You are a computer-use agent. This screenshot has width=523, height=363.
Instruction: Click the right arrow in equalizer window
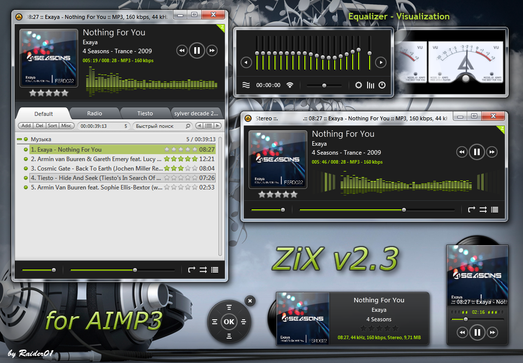(381, 62)
